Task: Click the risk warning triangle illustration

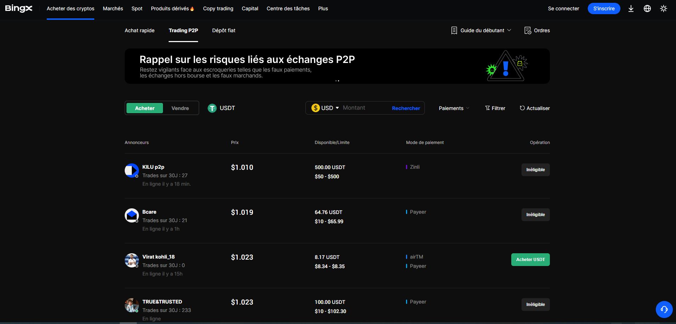Action: click(x=507, y=66)
